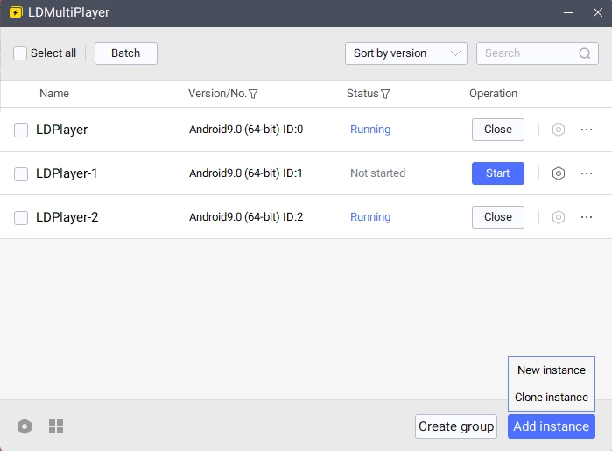Open multiplayer settings hexagon icon at bottom
This screenshot has width=612, height=451.
[x=25, y=426]
